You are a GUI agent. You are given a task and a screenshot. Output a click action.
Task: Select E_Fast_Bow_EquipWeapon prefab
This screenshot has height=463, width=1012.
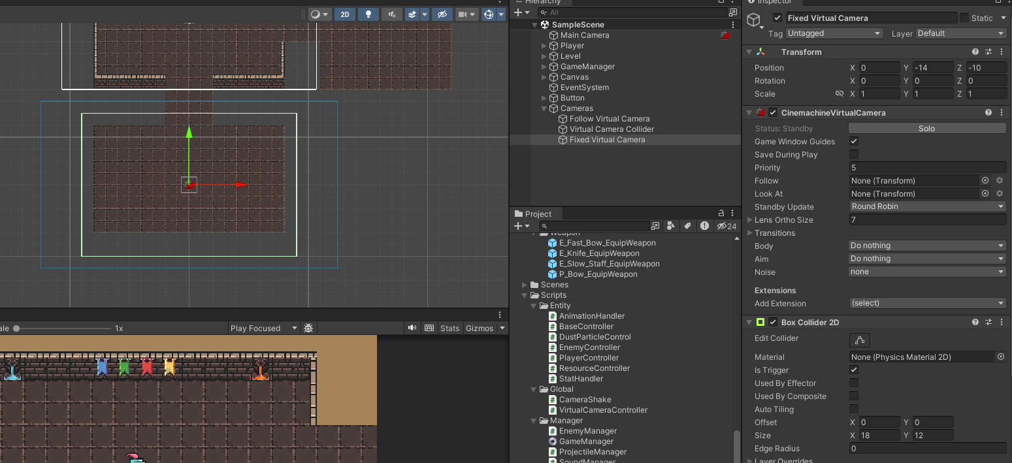tap(607, 243)
